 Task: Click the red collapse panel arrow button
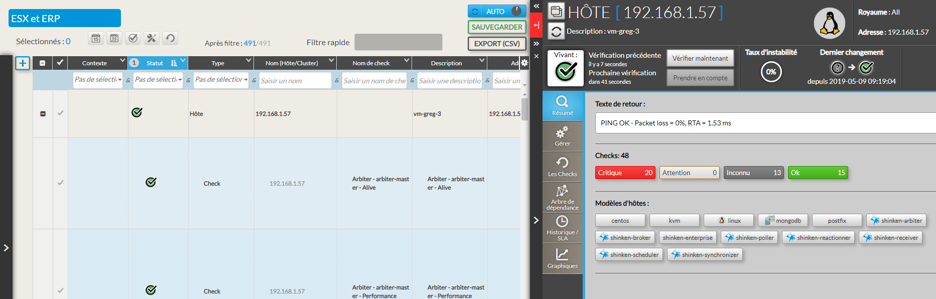[536, 25]
